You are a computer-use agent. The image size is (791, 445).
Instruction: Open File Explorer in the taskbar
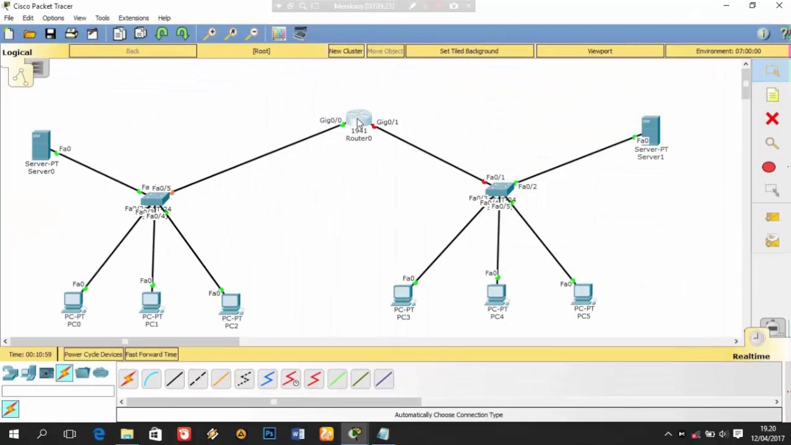[x=127, y=434]
